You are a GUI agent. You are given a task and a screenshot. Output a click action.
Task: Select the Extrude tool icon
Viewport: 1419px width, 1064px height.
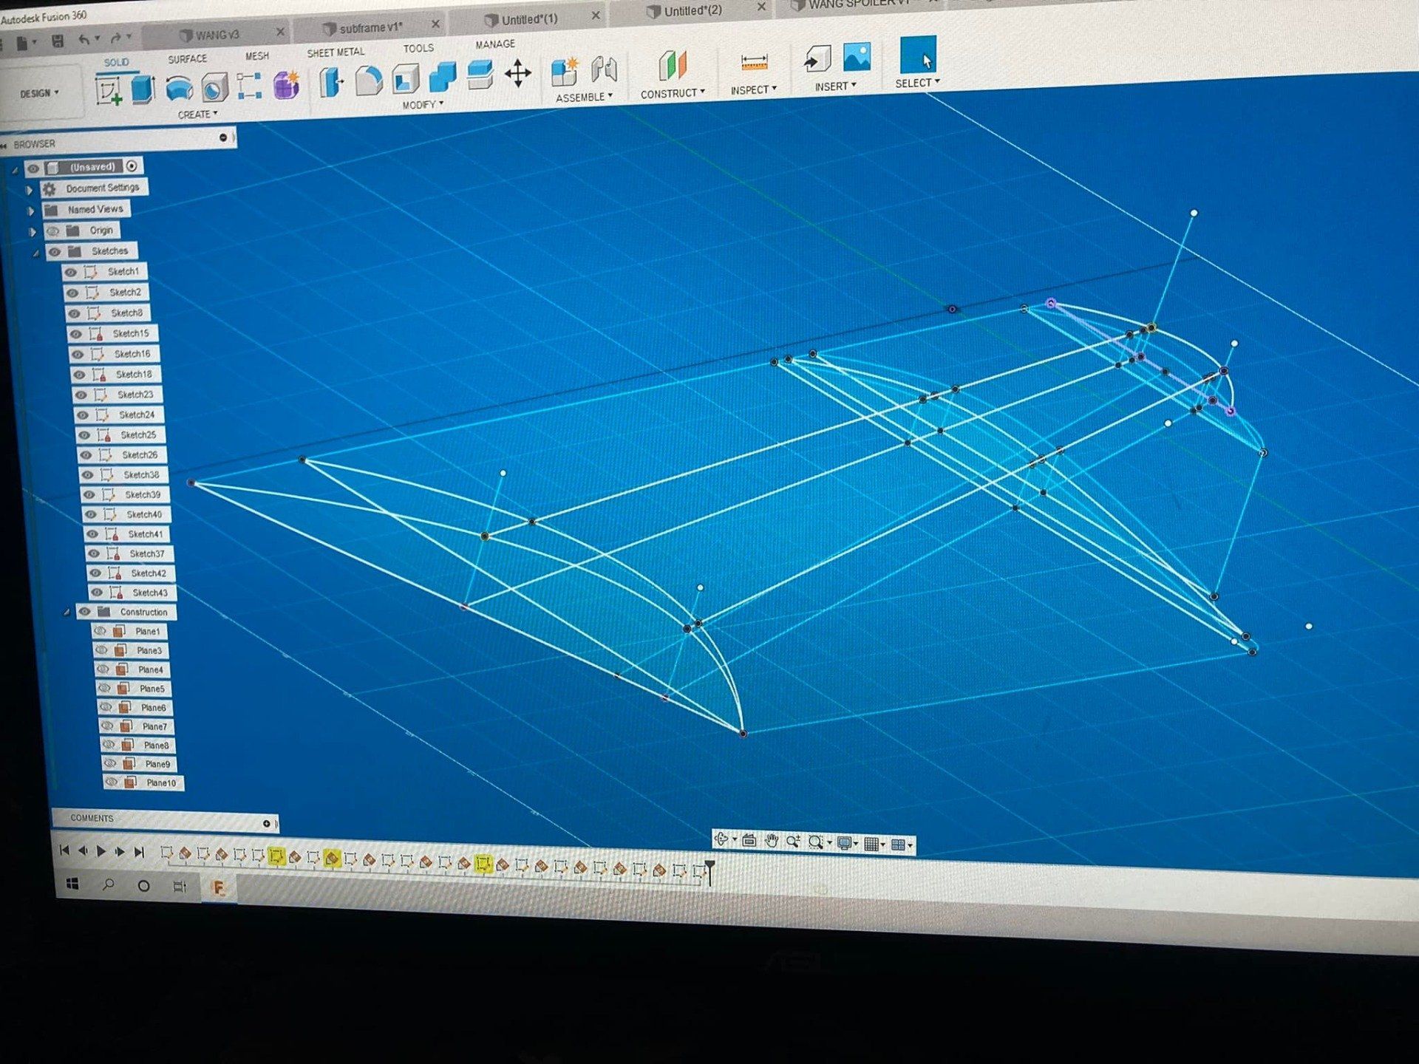click(x=143, y=89)
